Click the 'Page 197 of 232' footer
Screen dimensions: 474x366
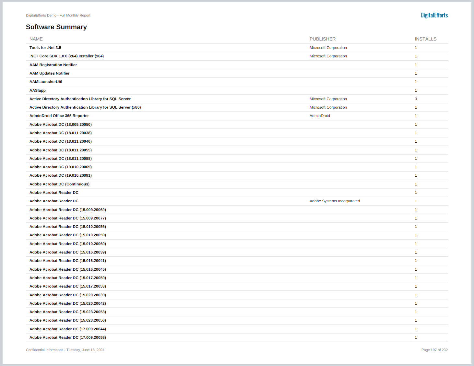point(434,350)
